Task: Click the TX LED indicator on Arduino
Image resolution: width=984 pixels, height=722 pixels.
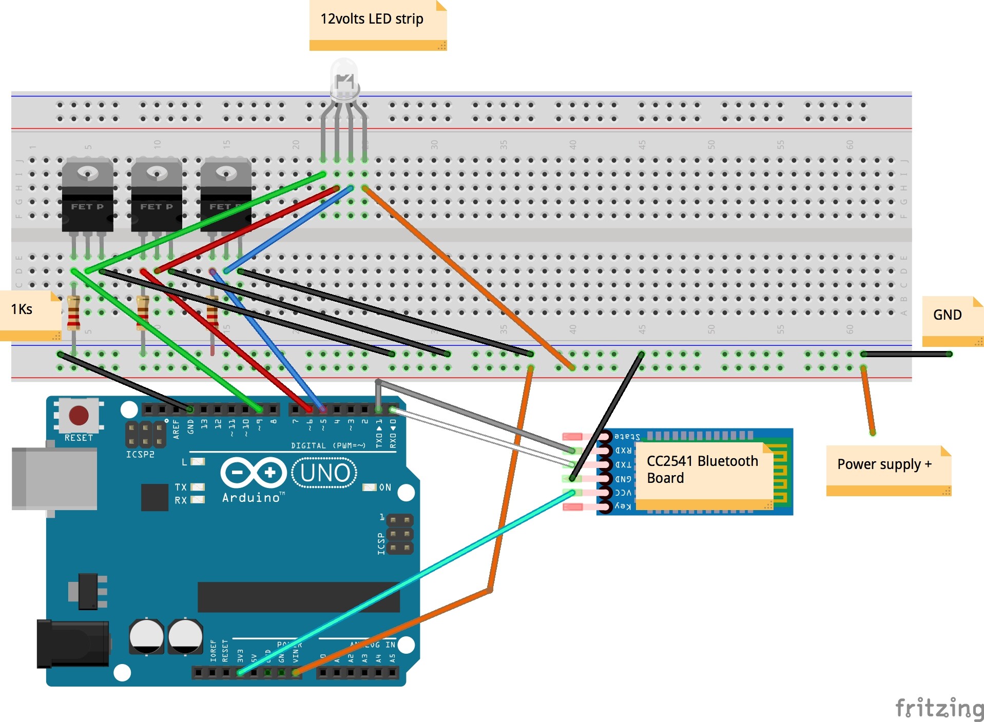Action: point(198,487)
